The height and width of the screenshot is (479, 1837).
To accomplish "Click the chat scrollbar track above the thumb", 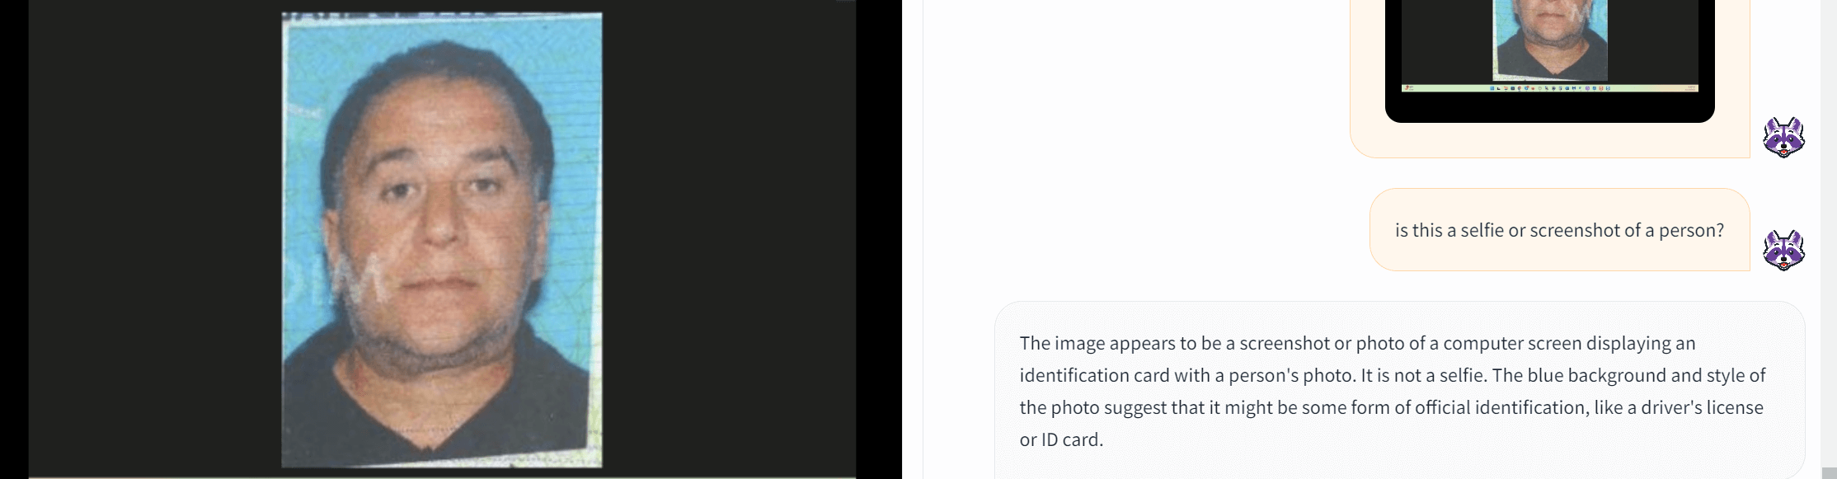I will point(1829,231).
